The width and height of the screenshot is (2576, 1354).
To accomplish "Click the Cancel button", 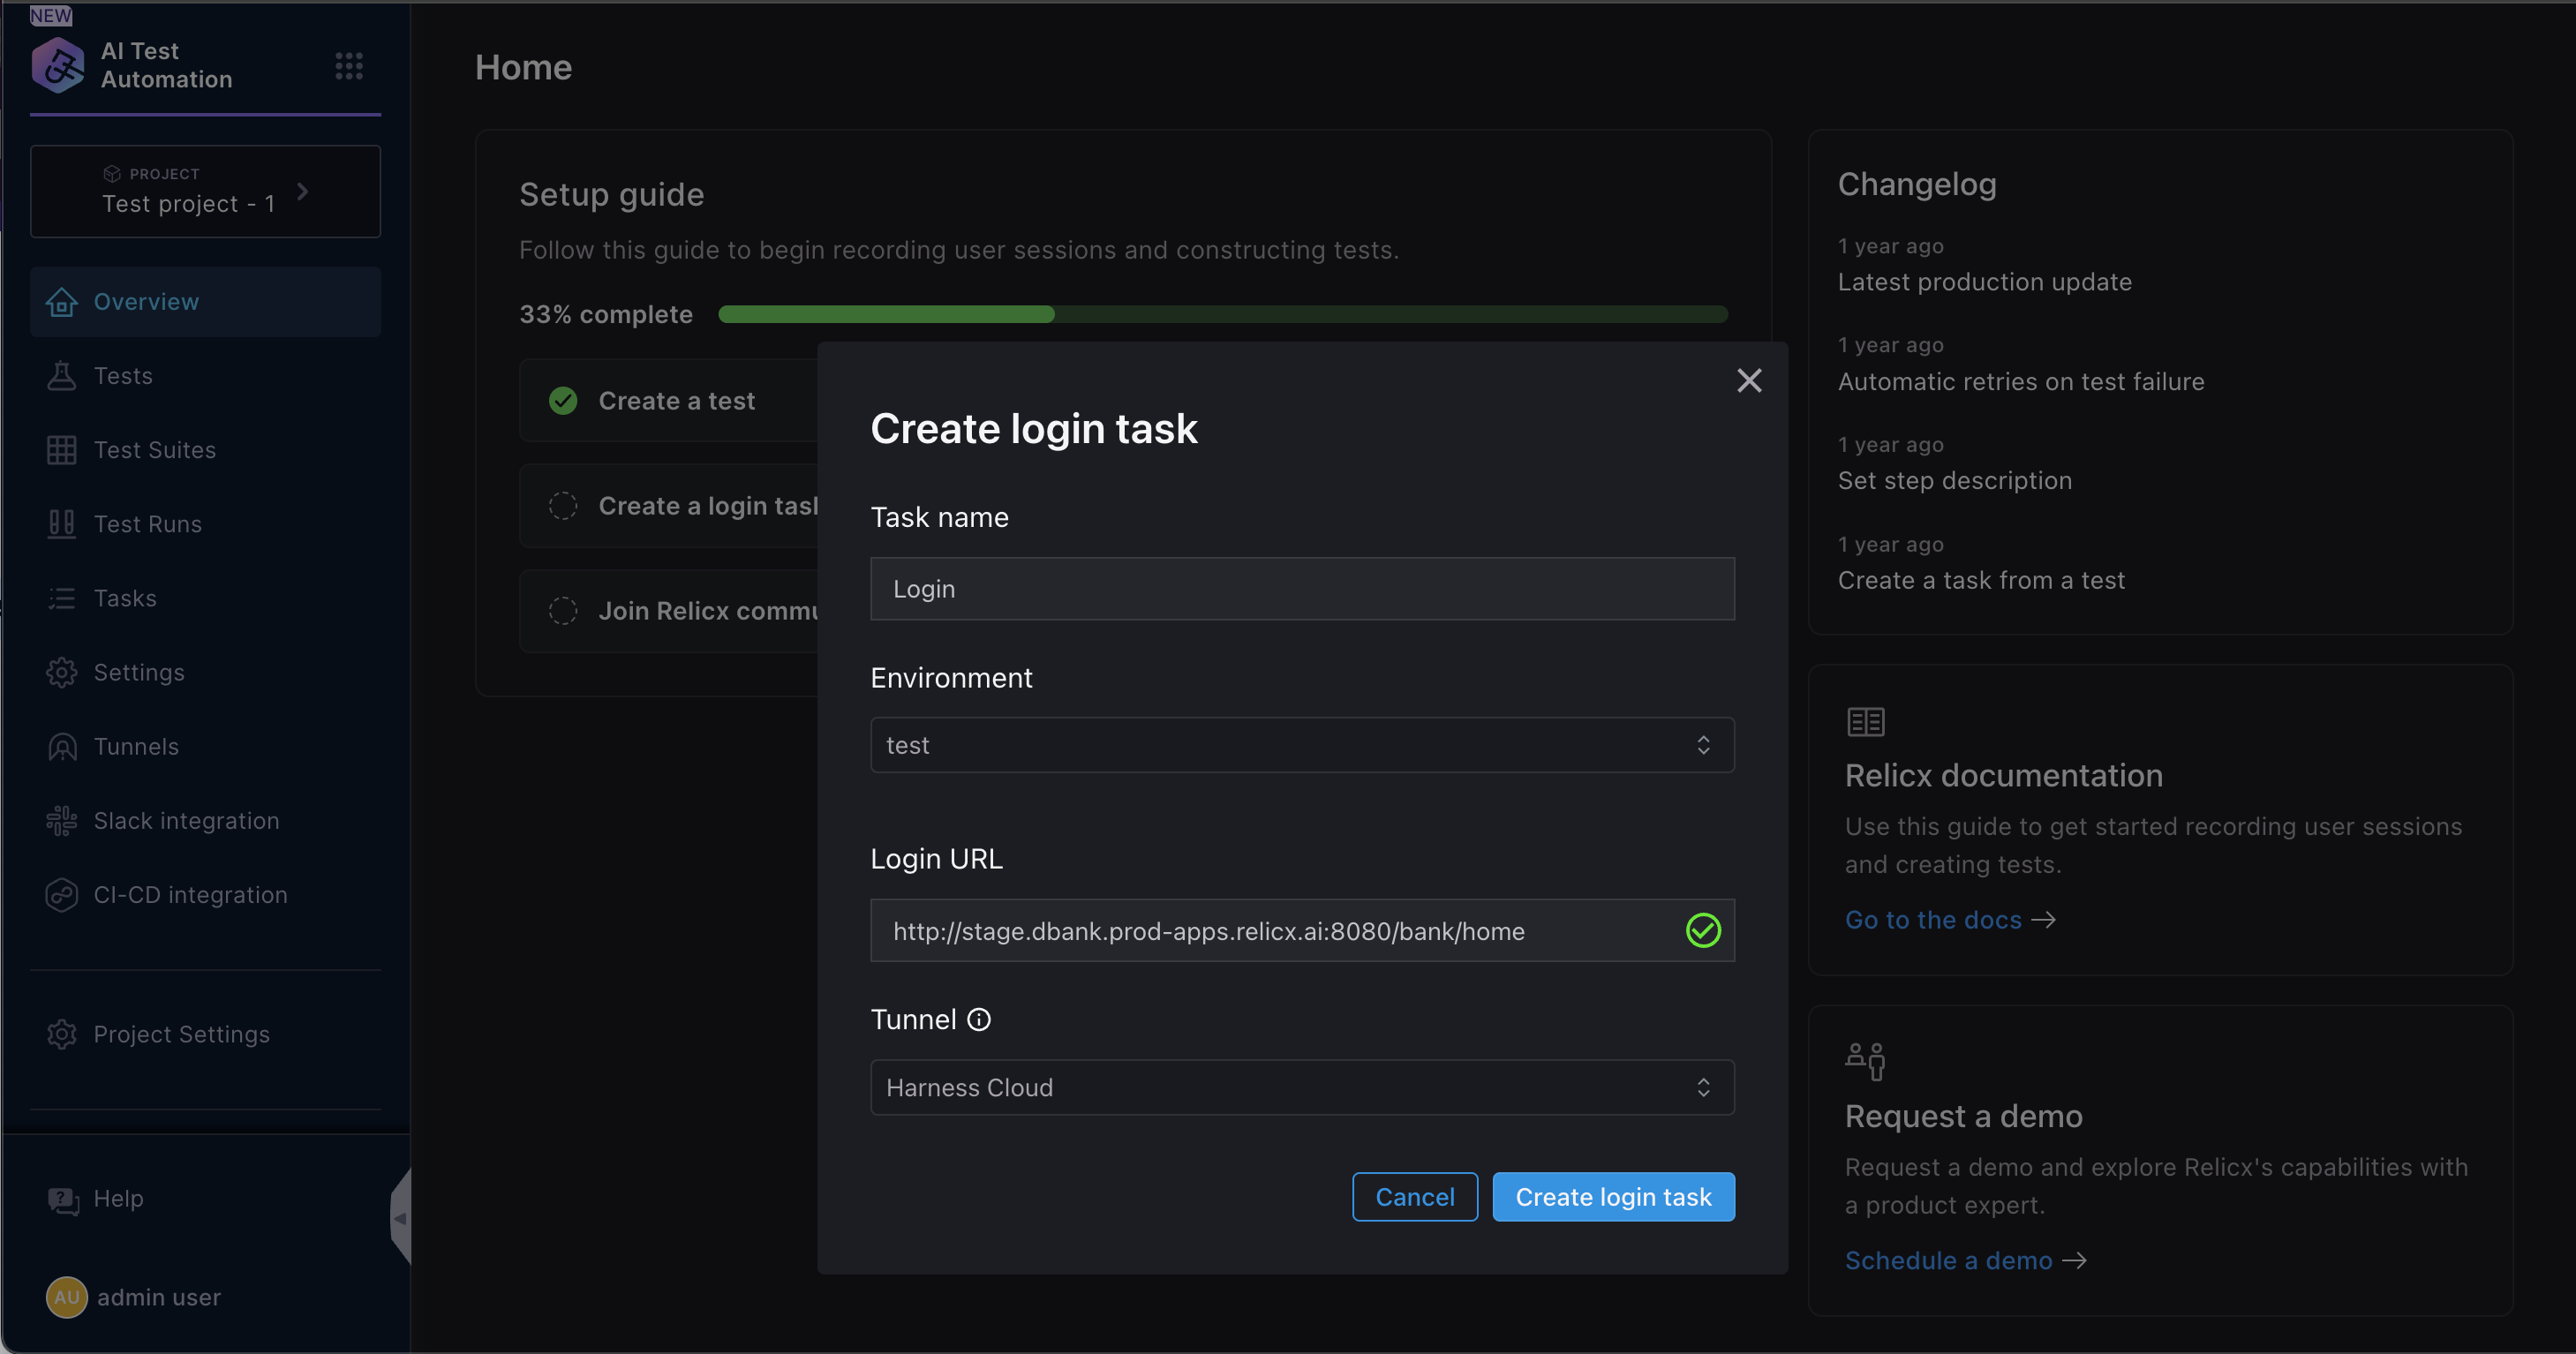I will [1414, 1197].
